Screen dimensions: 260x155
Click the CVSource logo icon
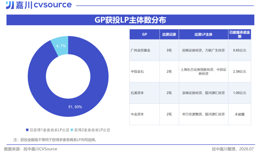[10, 5]
